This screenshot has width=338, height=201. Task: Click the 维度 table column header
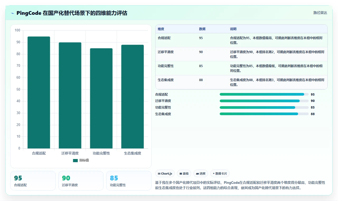(161, 29)
